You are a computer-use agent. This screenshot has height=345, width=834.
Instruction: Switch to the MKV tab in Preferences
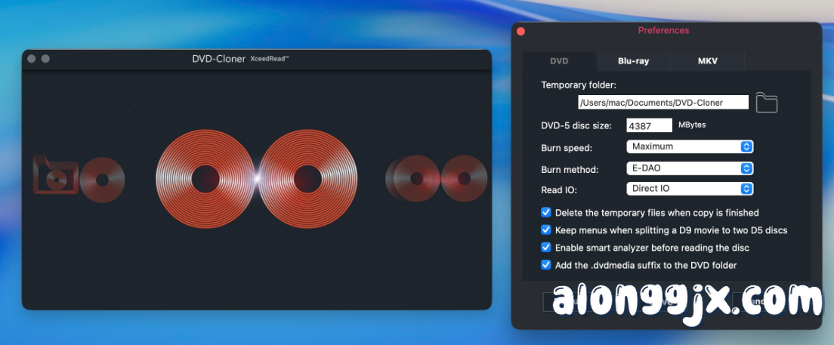(x=707, y=61)
